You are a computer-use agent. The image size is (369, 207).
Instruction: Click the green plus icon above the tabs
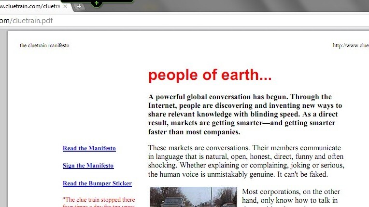coord(97,3)
